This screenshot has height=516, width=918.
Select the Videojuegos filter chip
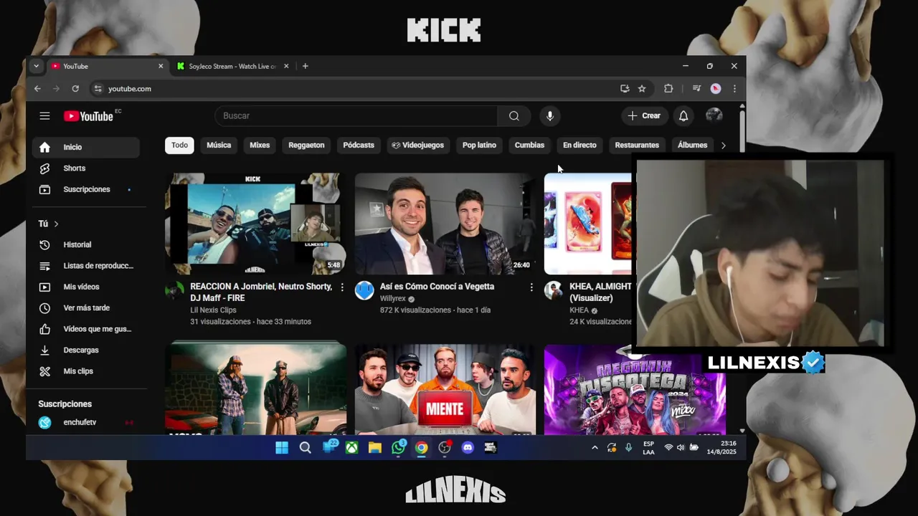(x=417, y=145)
